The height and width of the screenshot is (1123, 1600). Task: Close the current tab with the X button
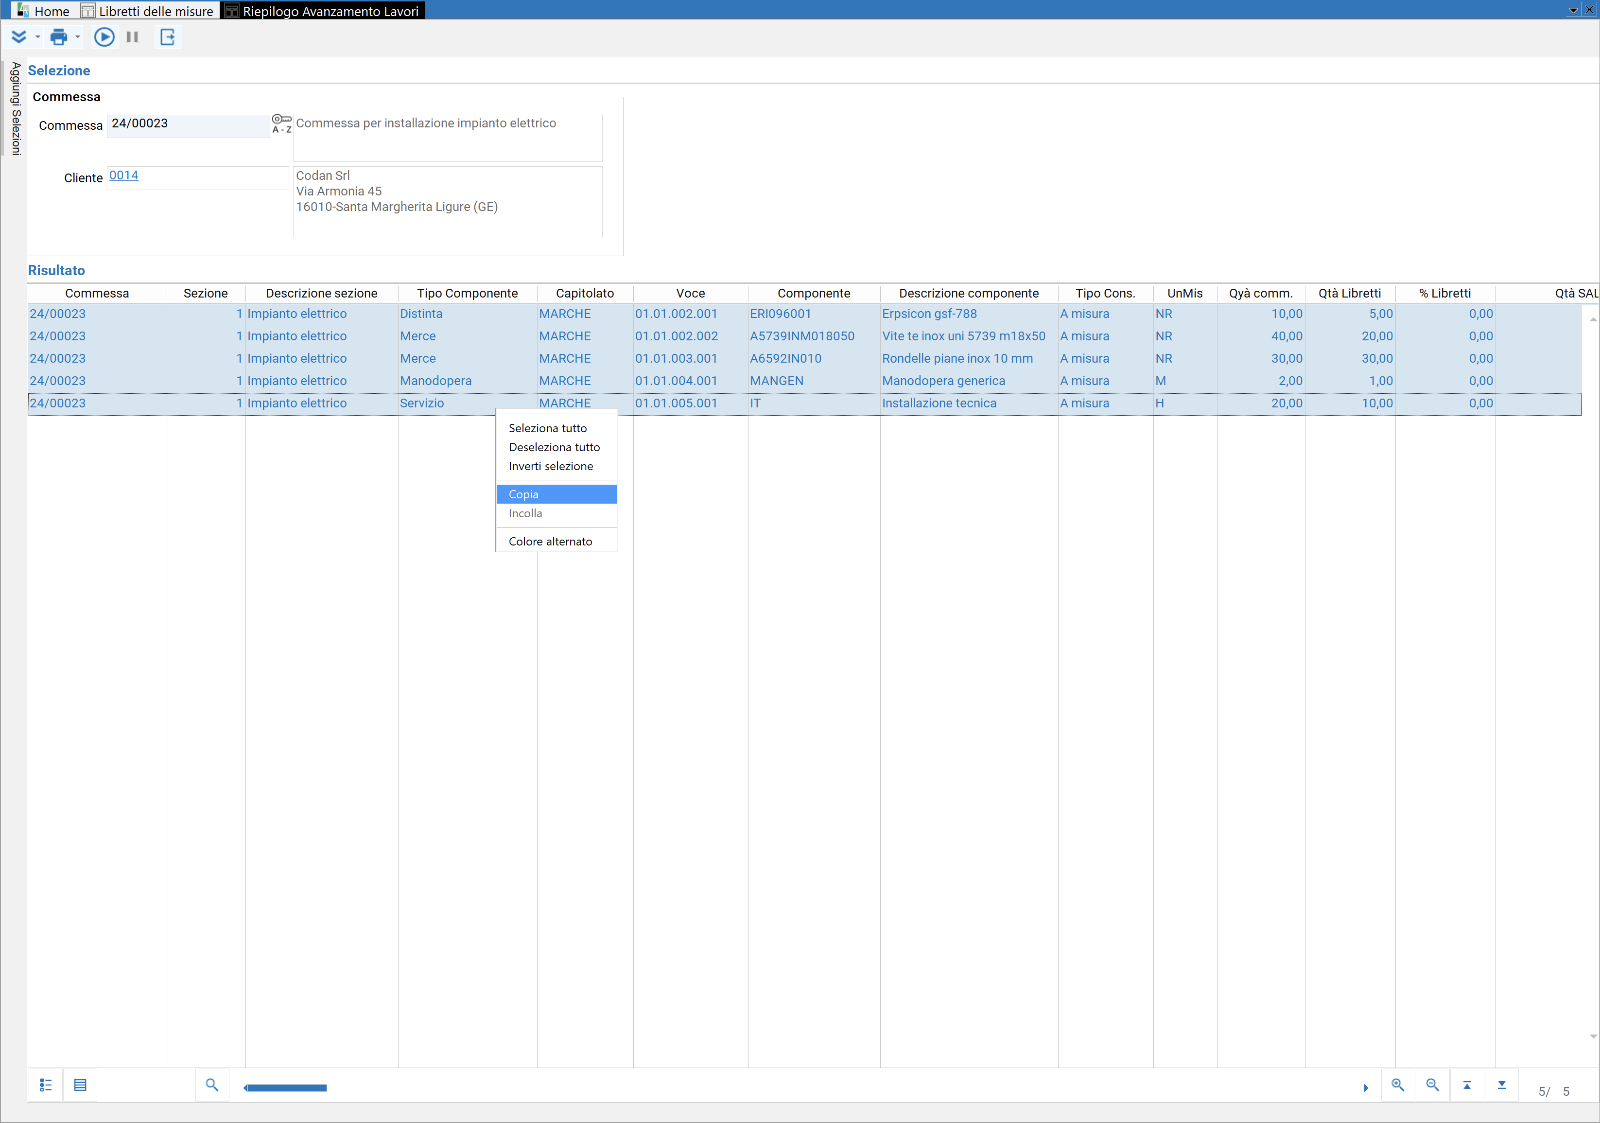click(x=1589, y=10)
